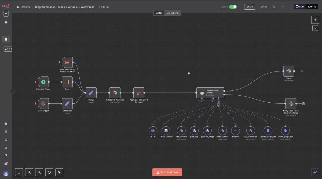Select the get_summaries Airtable node

[x=251, y=131]
